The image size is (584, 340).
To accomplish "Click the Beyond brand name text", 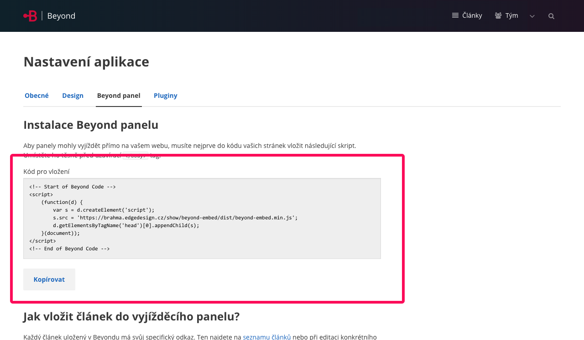I will 61,16.
